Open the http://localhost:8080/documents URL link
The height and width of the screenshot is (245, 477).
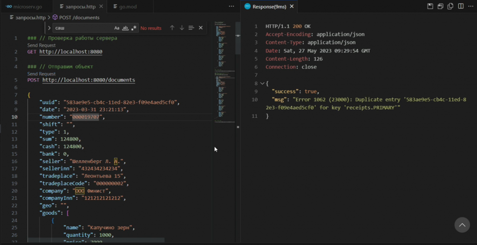89,80
